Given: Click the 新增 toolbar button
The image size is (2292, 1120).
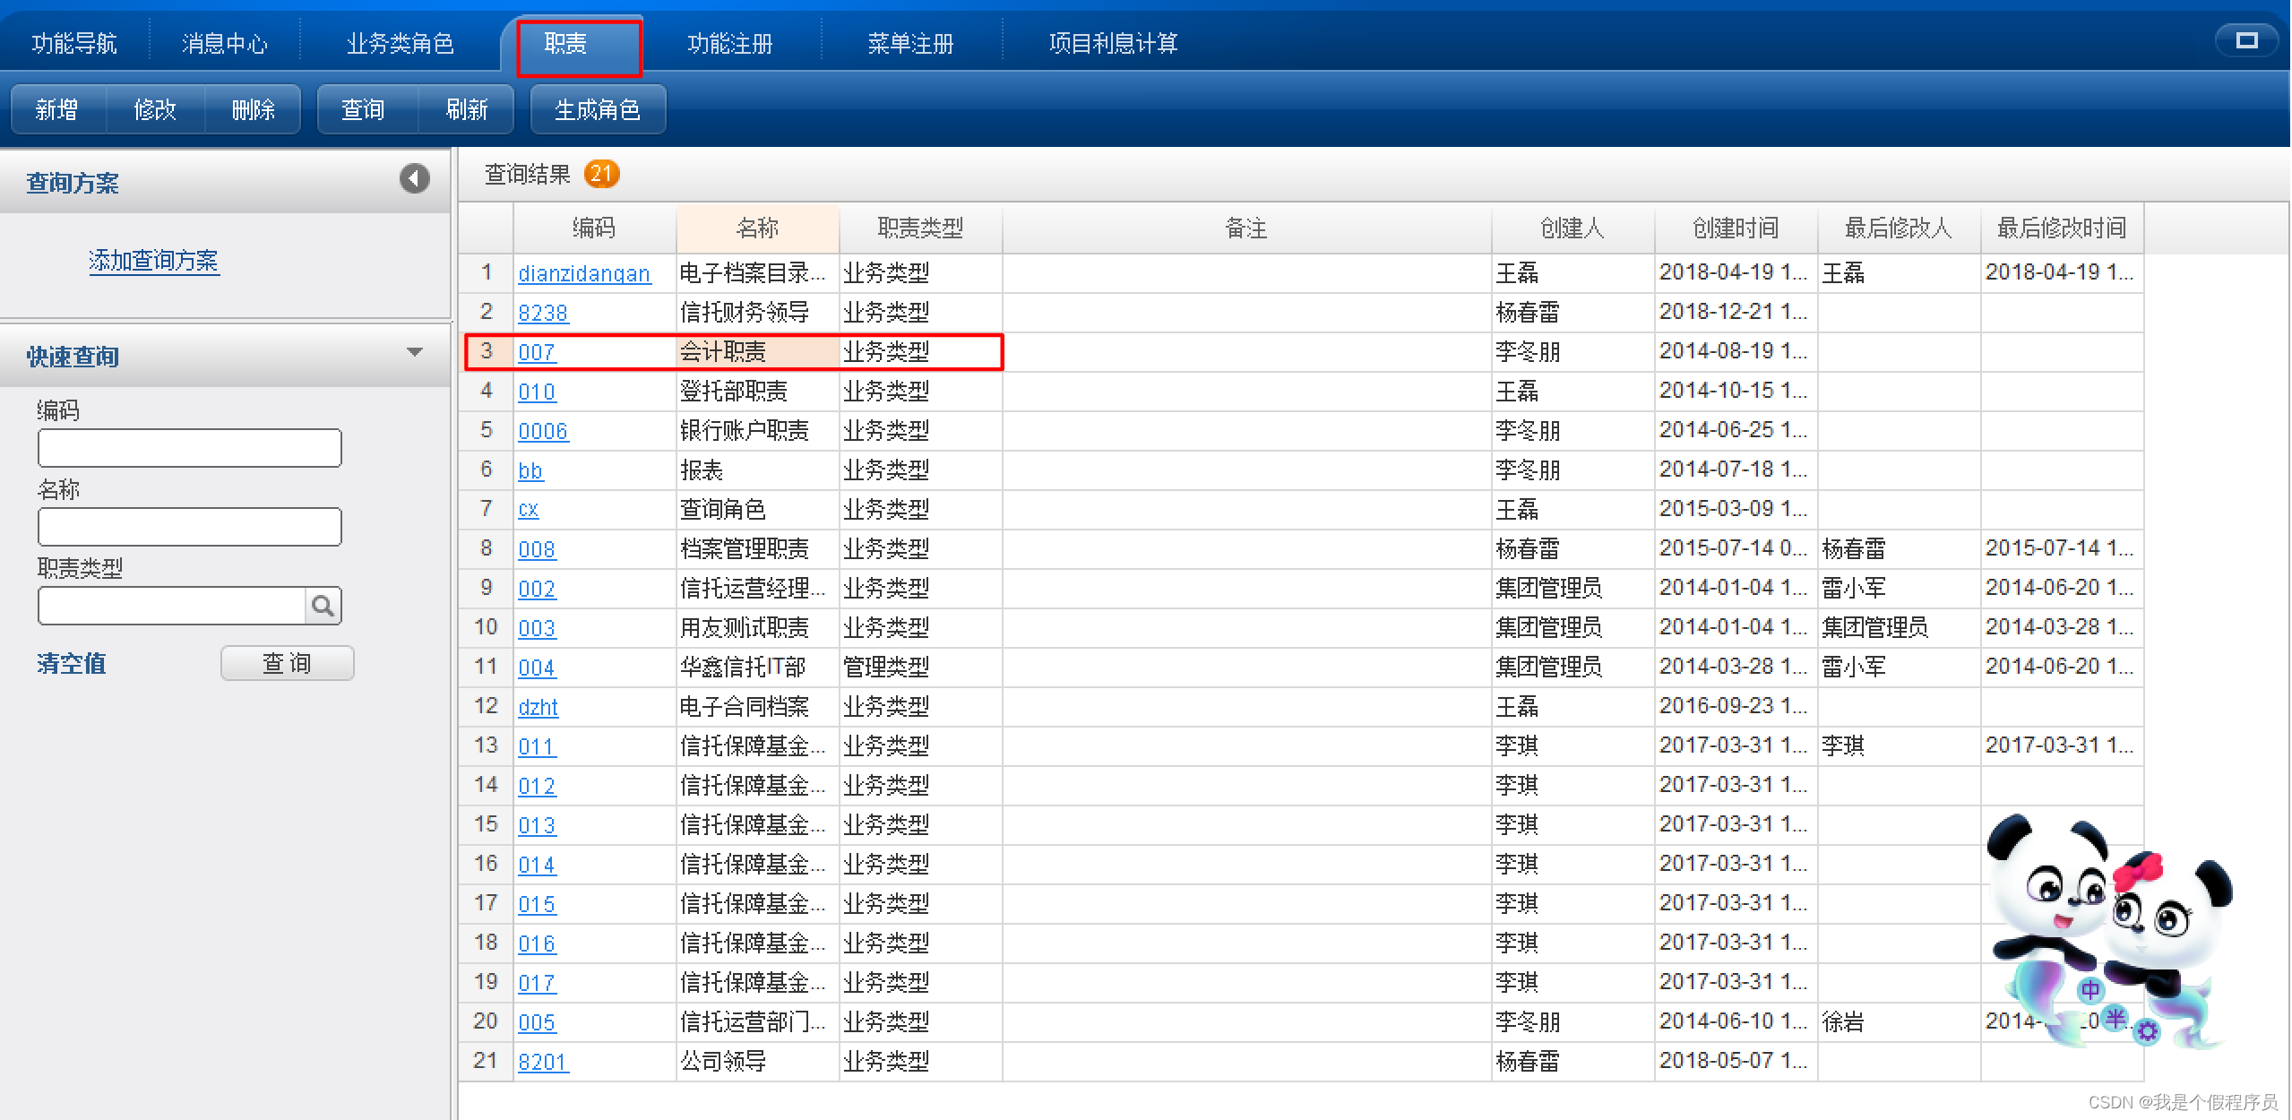Looking at the screenshot, I should tap(56, 109).
